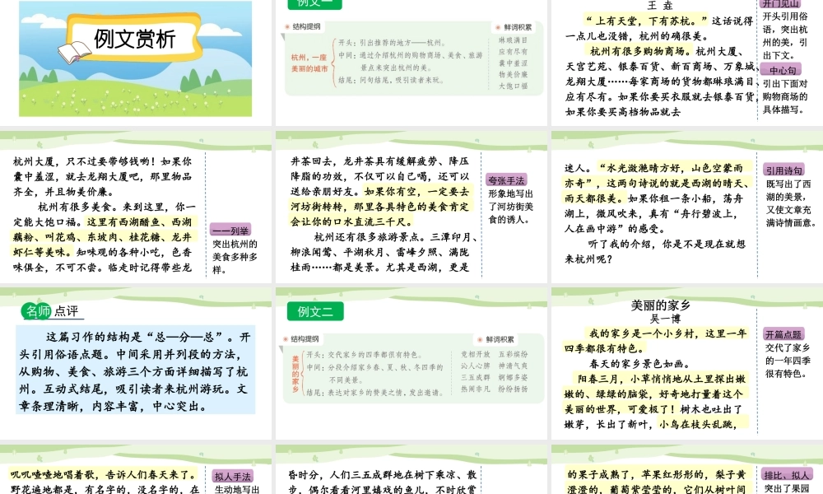Click the 鲜词积累 heading above 竞相开放
823x494 pixels.
500,340
